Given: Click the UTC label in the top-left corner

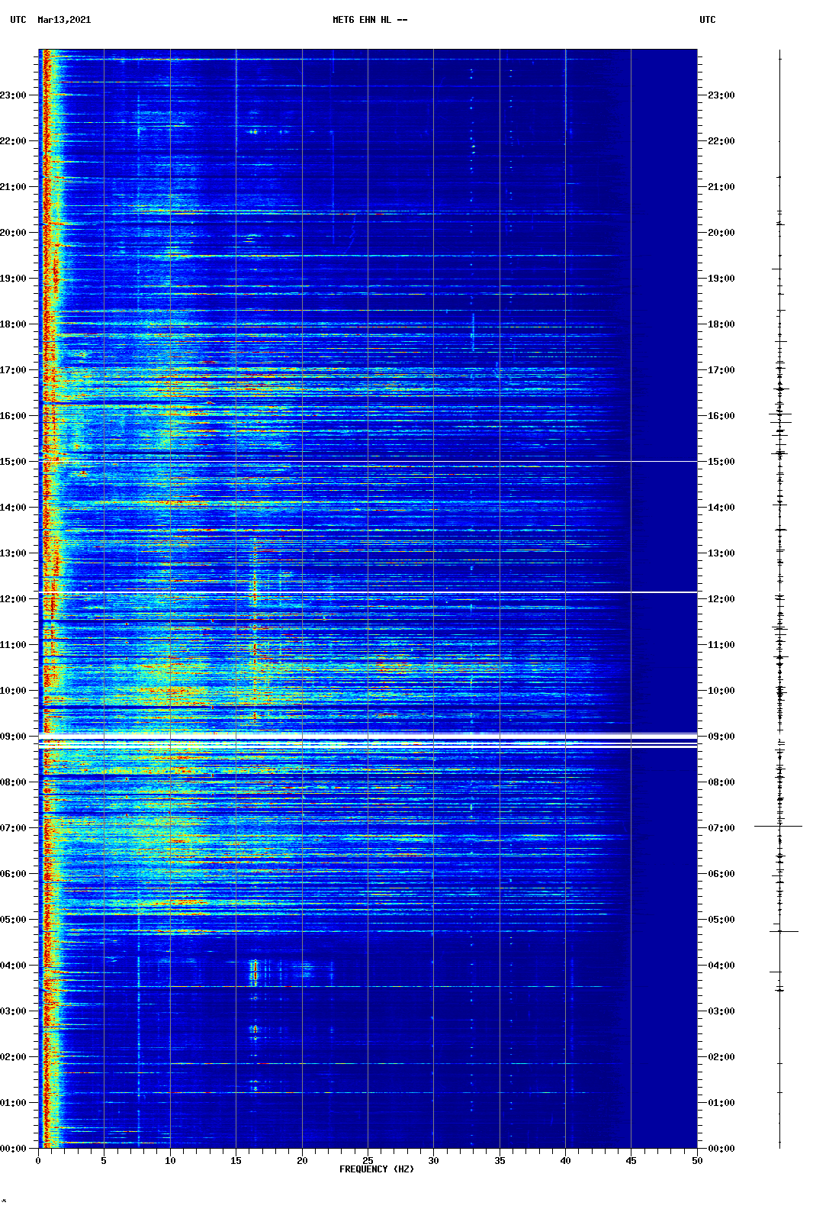Looking at the screenshot, I should (x=18, y=20).
